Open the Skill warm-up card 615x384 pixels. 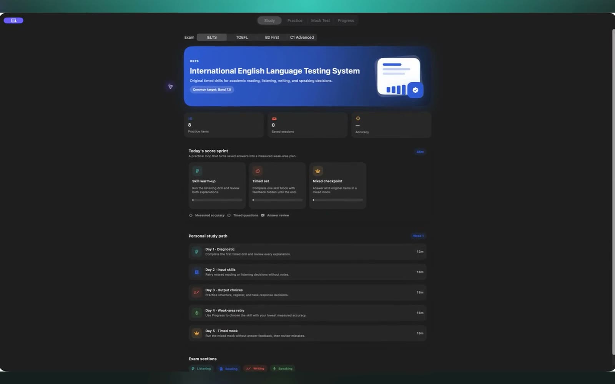(217, 185)
